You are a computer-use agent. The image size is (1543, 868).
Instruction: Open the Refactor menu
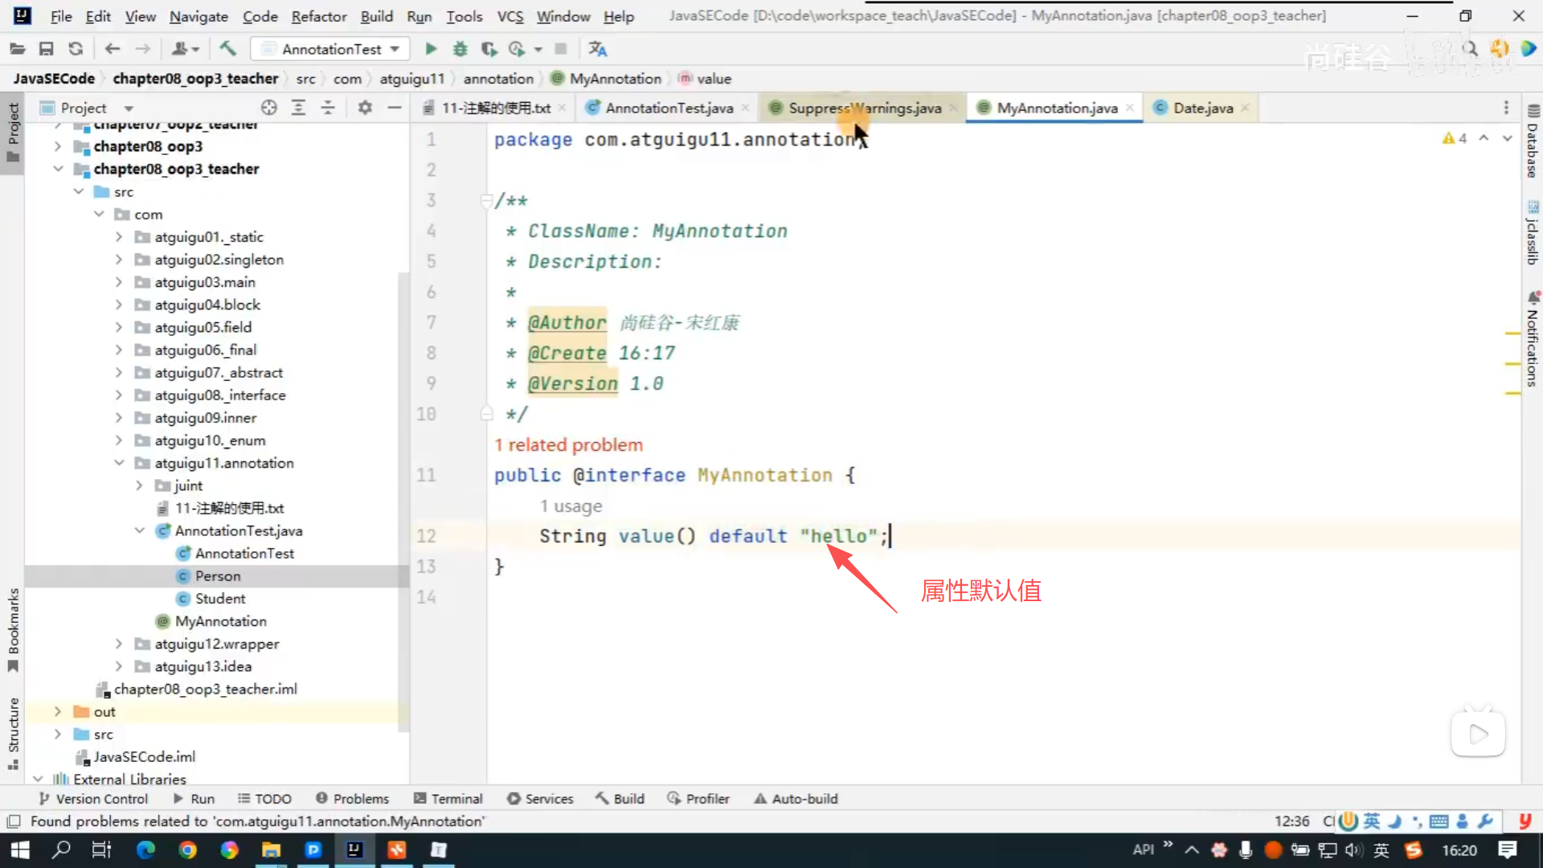coord(318,16)
